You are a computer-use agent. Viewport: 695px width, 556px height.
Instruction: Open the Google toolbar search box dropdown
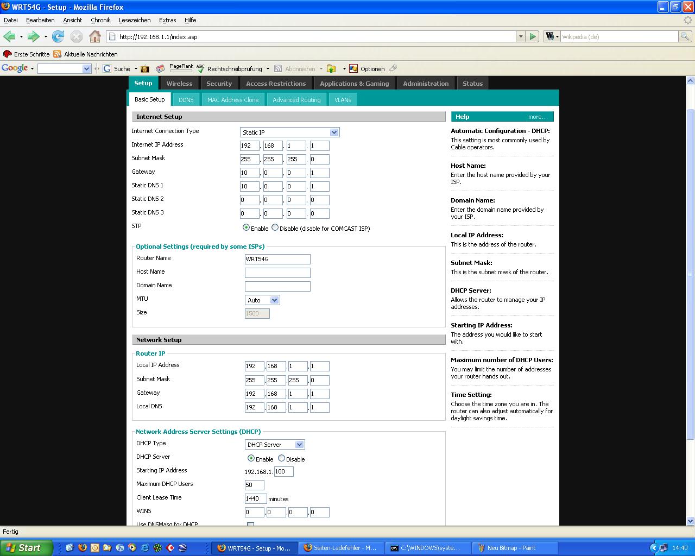point(86,68)
